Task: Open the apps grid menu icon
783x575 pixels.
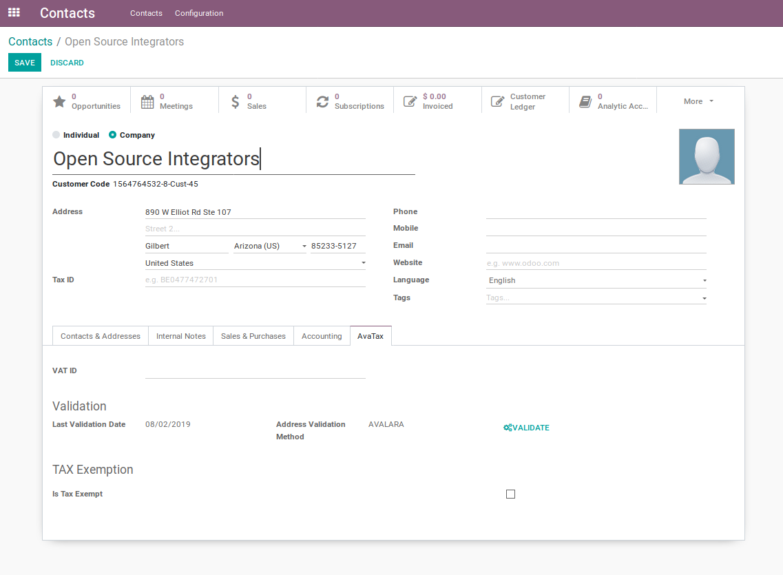Action: (x=14, y=13)
